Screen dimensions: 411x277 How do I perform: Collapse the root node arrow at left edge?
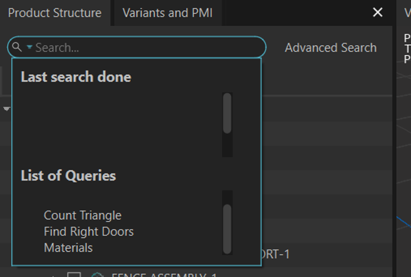click(x=6, y=109)
